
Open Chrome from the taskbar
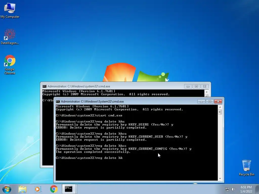coord(54,189)
